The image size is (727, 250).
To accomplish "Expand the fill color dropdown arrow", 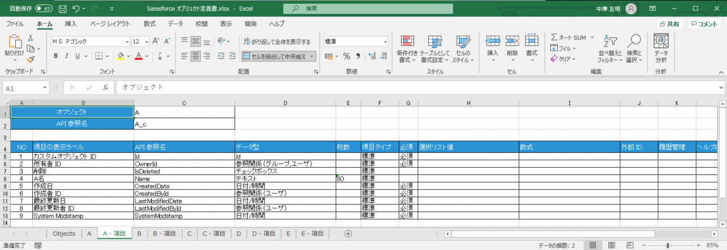I will tap(128, 56).
